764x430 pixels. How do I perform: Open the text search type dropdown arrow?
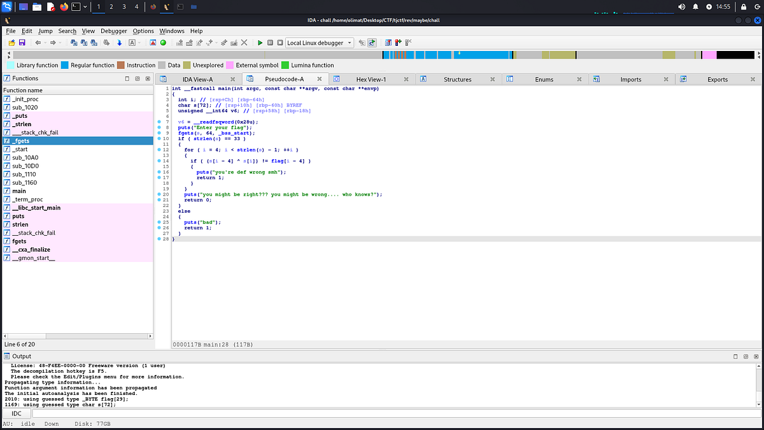(139, 43)
